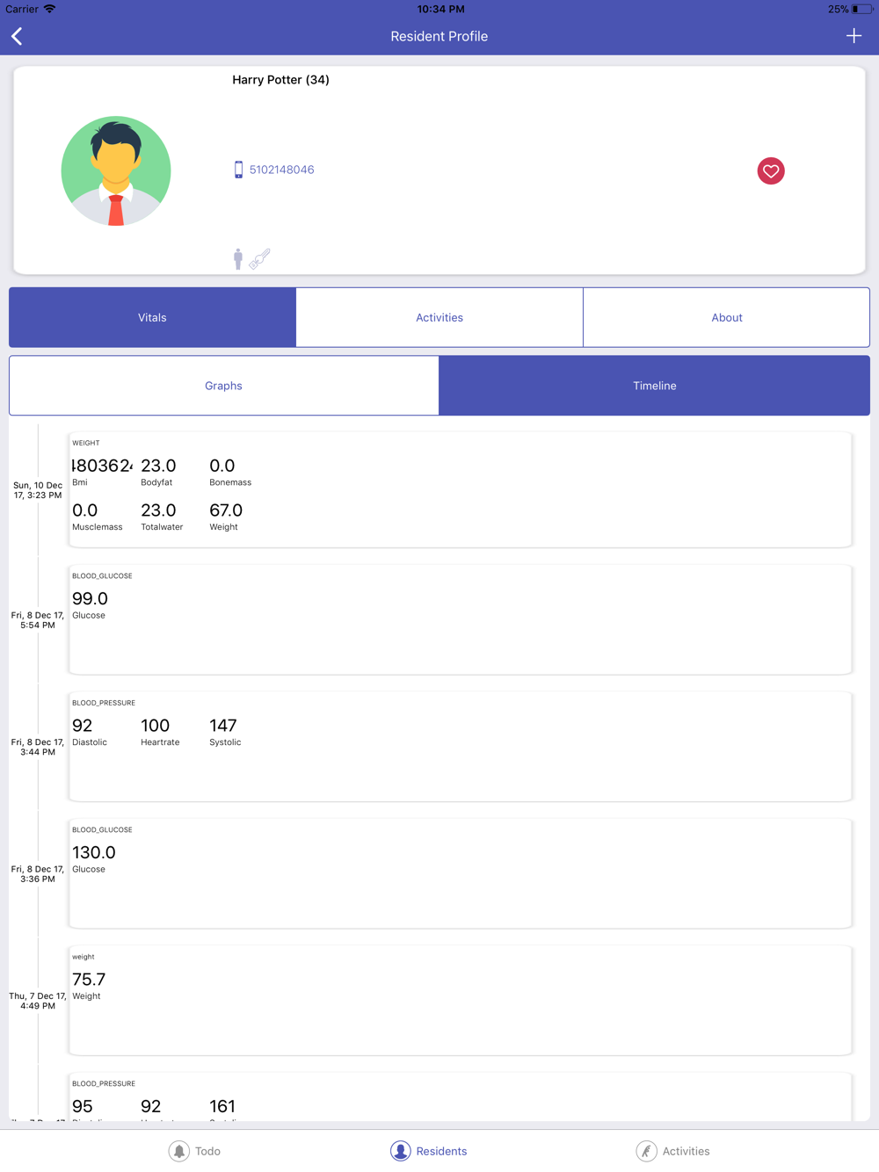Select the weight value 75.7
The image size is (879, 1172).
click(x=89, y=980)
